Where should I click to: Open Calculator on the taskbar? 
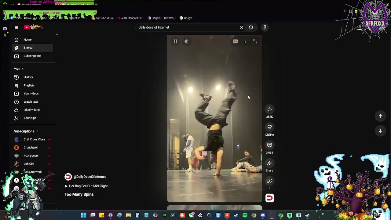click(x=137, y=215)
